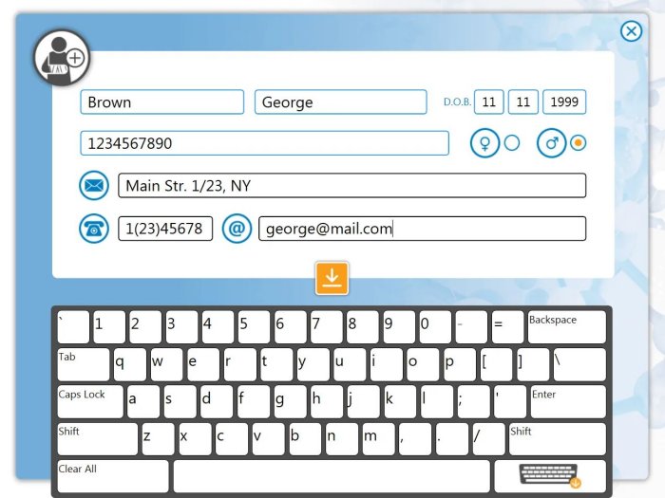Close the patient form dialog

point(632,31)
